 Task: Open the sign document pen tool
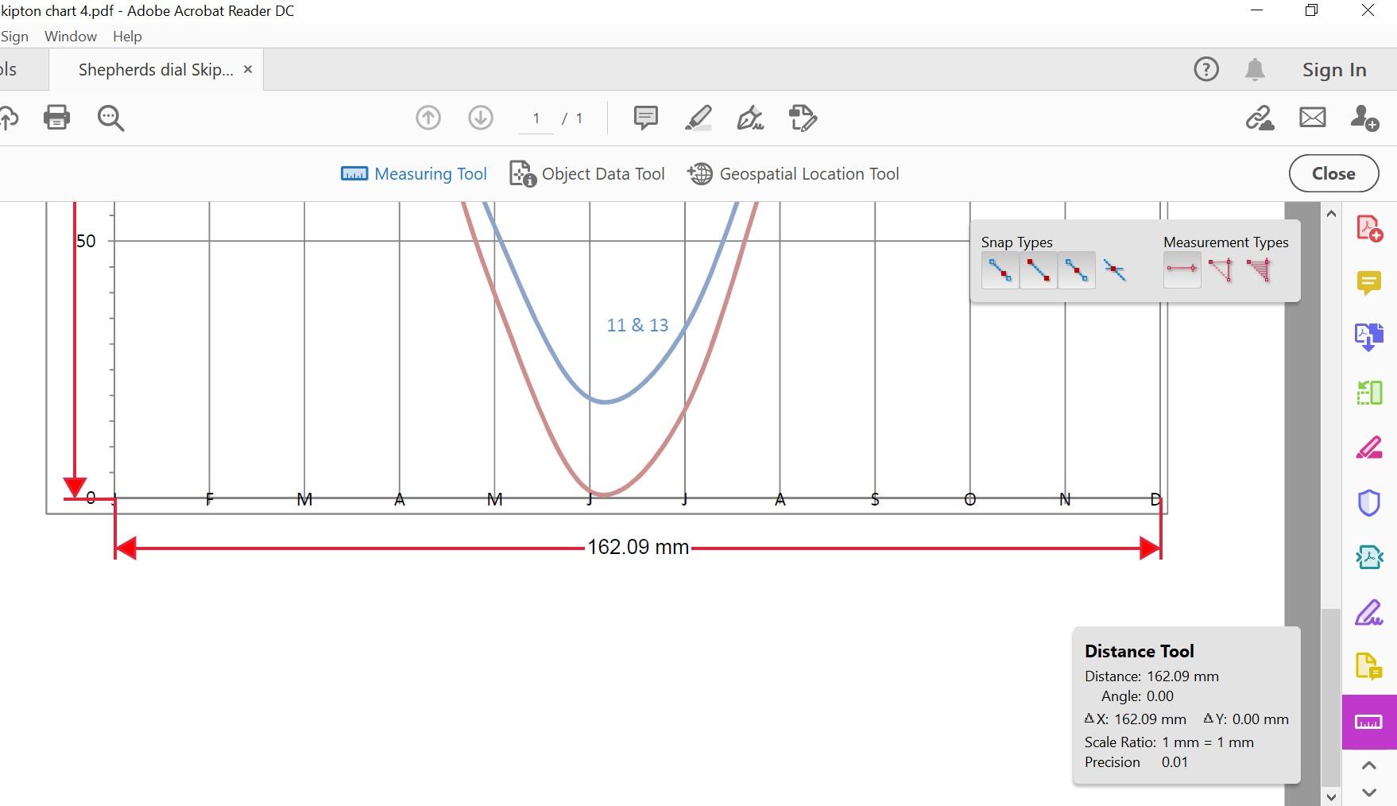[x=750, y=118]
